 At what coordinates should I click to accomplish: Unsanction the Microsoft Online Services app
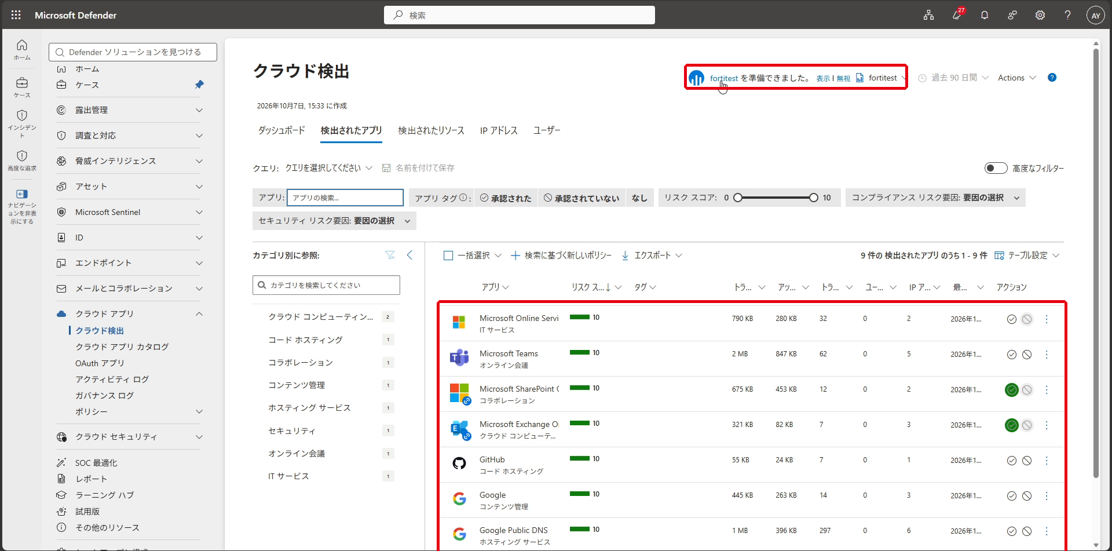point(1027,319)
